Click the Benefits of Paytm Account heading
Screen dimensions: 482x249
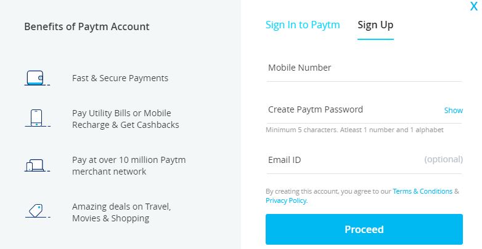click(x=87, y=27)
